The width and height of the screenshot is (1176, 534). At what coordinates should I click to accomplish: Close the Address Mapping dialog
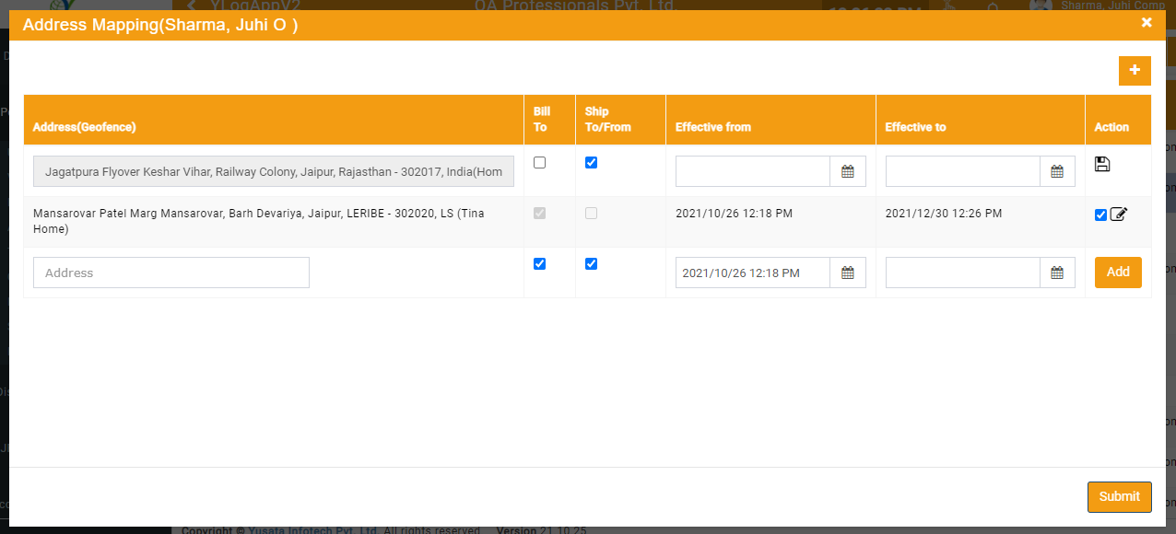pos(1147,23)
